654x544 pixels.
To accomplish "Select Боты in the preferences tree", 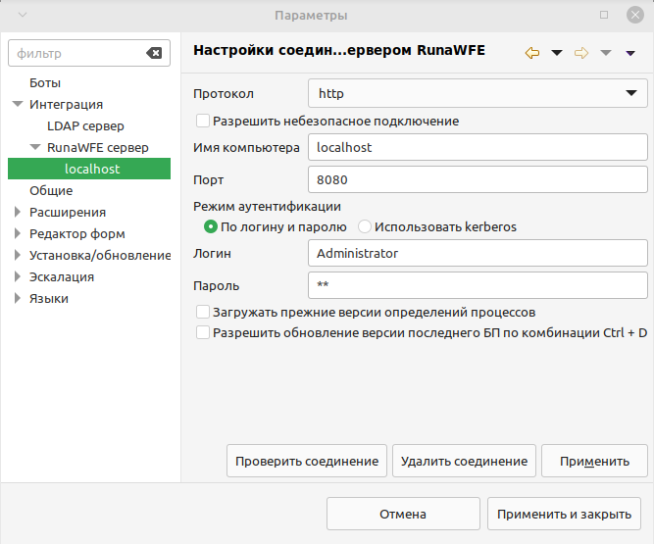I will 45,83.
